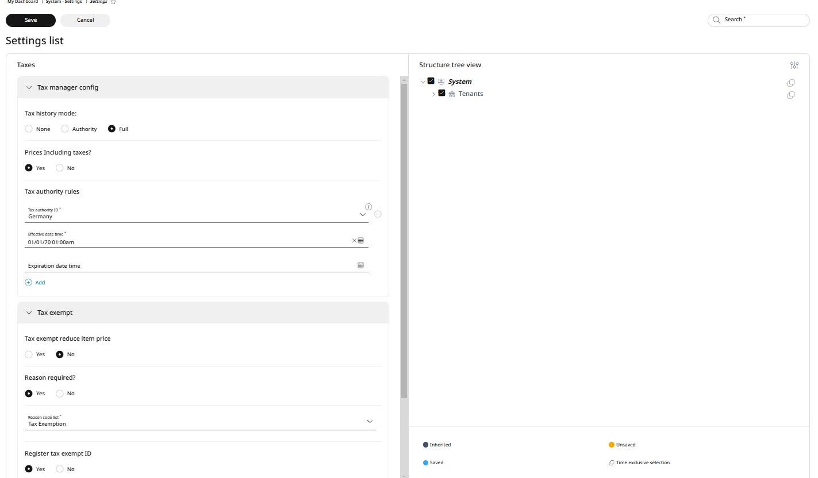Open calendar for Effective date time
The image size is (818, 478).
pos(361,240)
